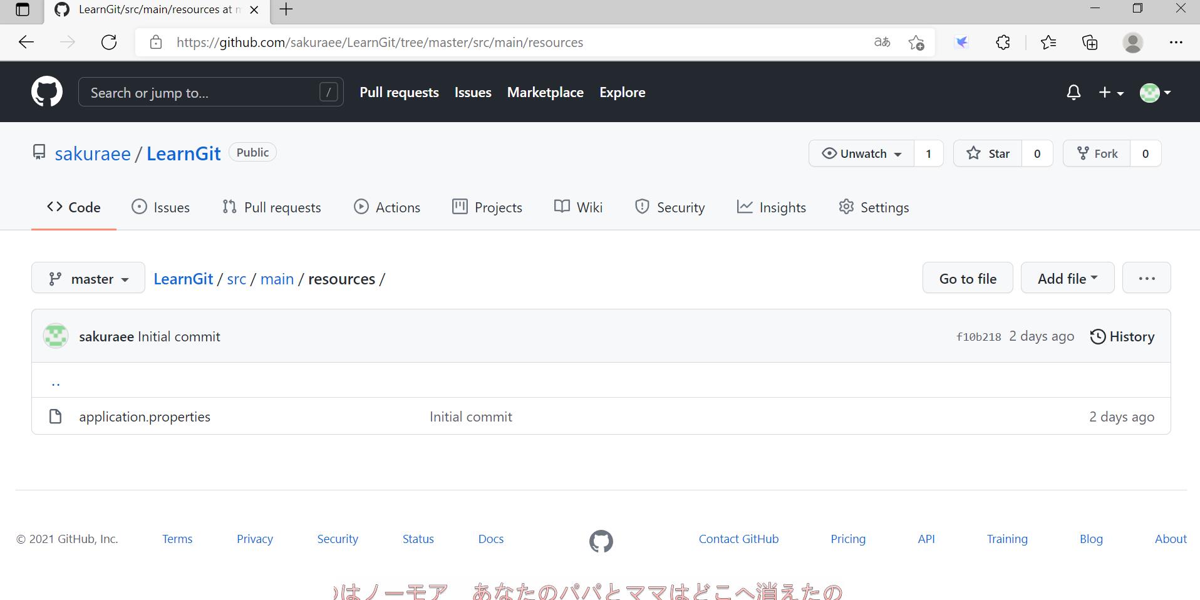This screenshot has width=1200, height=600.
Task: Switch to the Actions tab
Action: pos(387,207)
